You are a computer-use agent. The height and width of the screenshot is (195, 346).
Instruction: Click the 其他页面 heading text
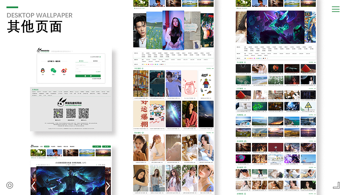(35, 27)
